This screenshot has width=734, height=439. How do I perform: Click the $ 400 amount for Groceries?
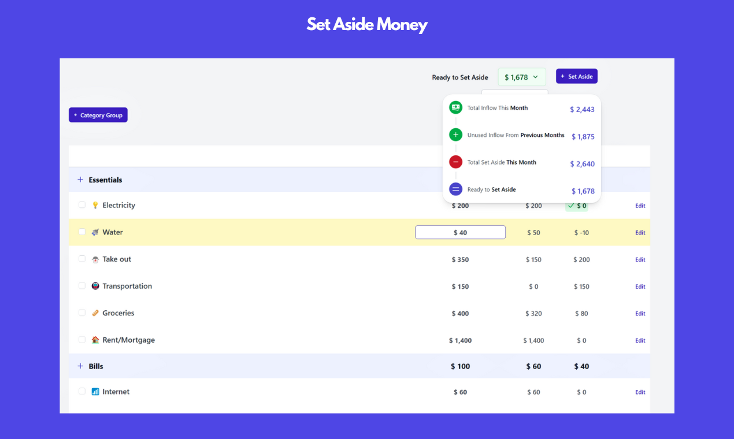click(x=460, y=314)
